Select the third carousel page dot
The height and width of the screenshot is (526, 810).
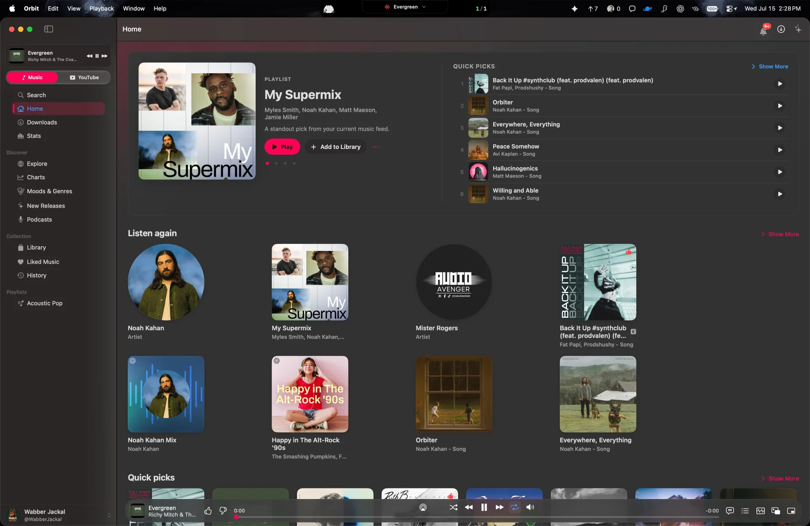pos(285,163)
